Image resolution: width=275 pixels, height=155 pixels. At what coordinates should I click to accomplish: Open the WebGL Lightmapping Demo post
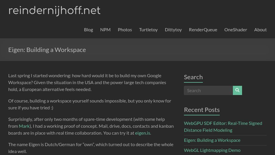click(212, 150)
